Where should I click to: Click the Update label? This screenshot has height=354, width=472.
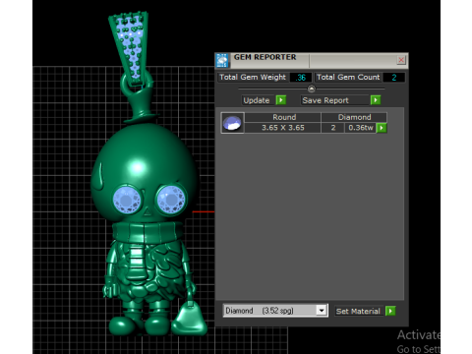point(257,100)
